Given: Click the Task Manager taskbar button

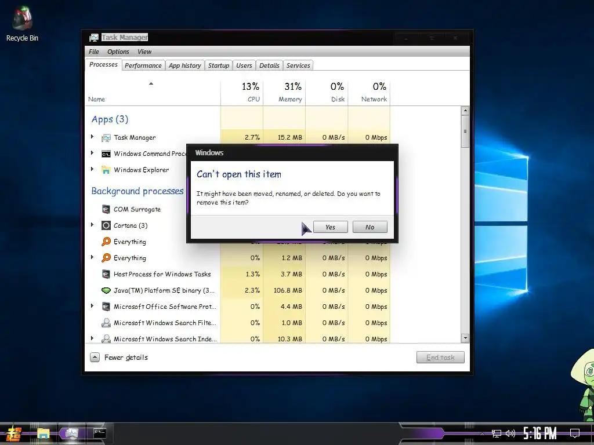Looking at the screenshot, I should click(72, 433).
